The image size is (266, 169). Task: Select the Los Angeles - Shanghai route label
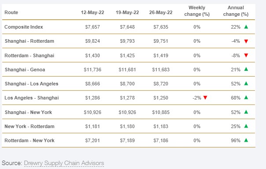click(x=32, y=98)
